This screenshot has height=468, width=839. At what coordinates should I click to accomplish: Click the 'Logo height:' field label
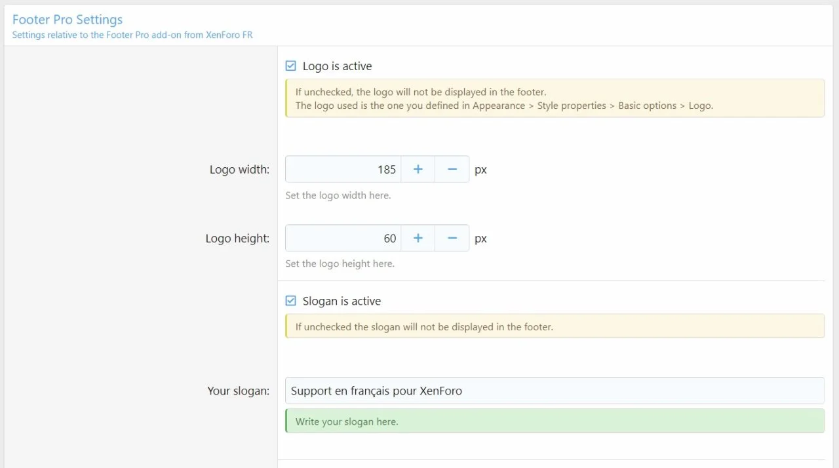pos(237,239)
